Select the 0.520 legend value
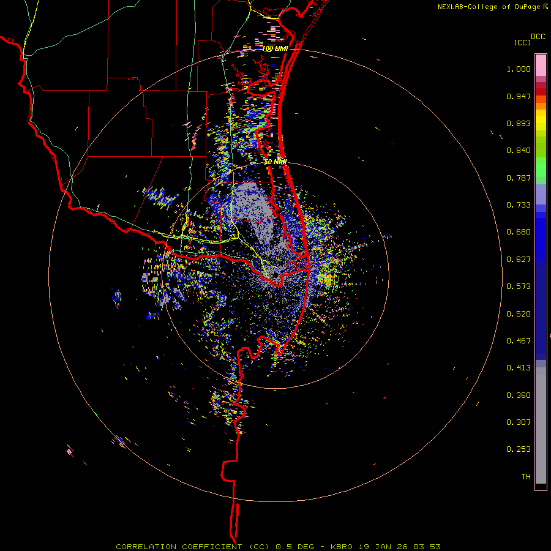The width and height of the screenshot is (551, 551). pyautogui.click(x=519, y=314)
